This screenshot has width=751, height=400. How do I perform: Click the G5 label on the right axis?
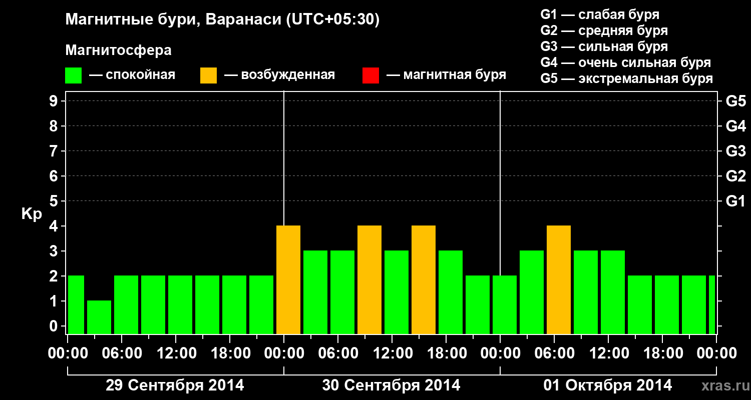point(735,101)
